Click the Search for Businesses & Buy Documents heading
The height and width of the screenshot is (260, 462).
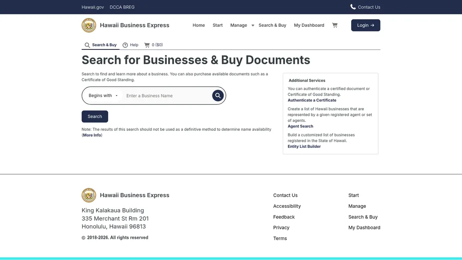click(x=196, y=60)
